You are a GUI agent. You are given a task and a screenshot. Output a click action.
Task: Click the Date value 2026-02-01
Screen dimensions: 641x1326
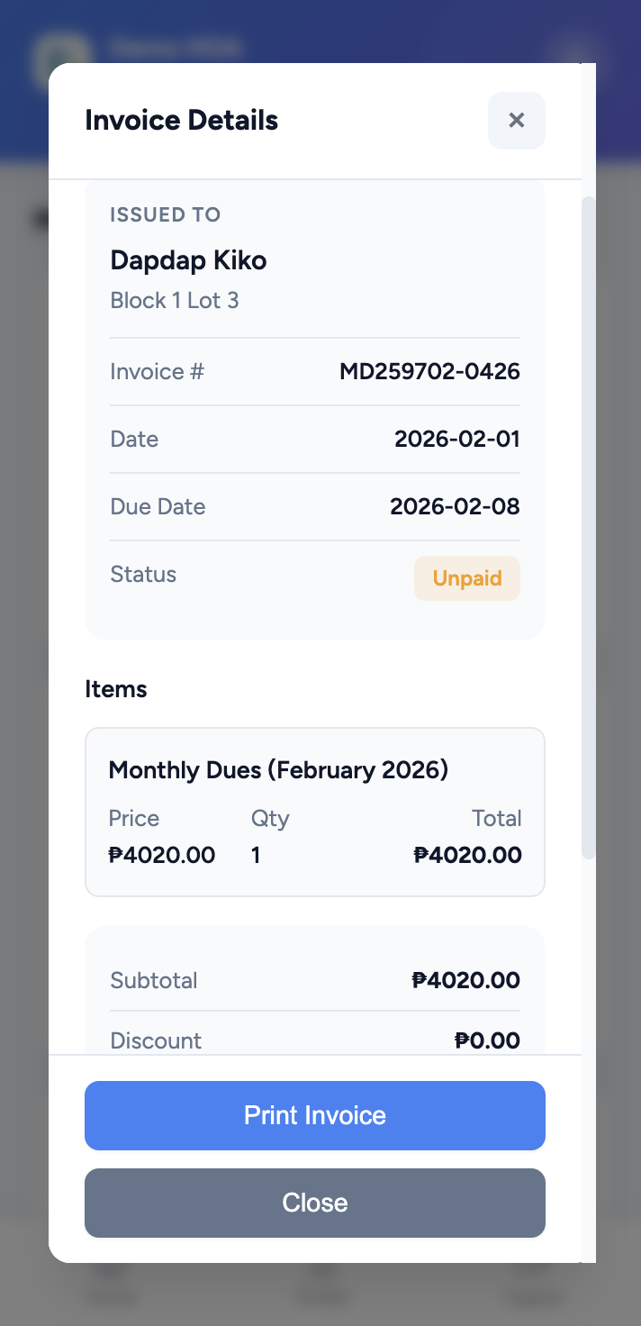(457, 439)
